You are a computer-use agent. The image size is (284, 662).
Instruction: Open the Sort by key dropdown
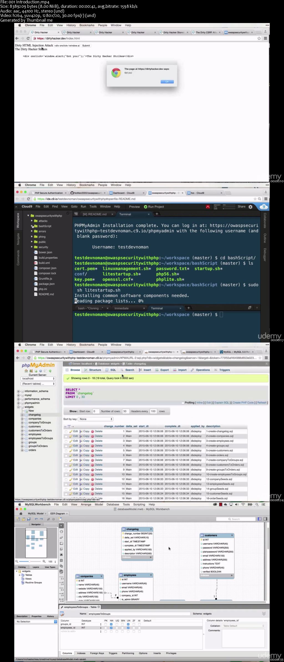[x=96, y=419]
